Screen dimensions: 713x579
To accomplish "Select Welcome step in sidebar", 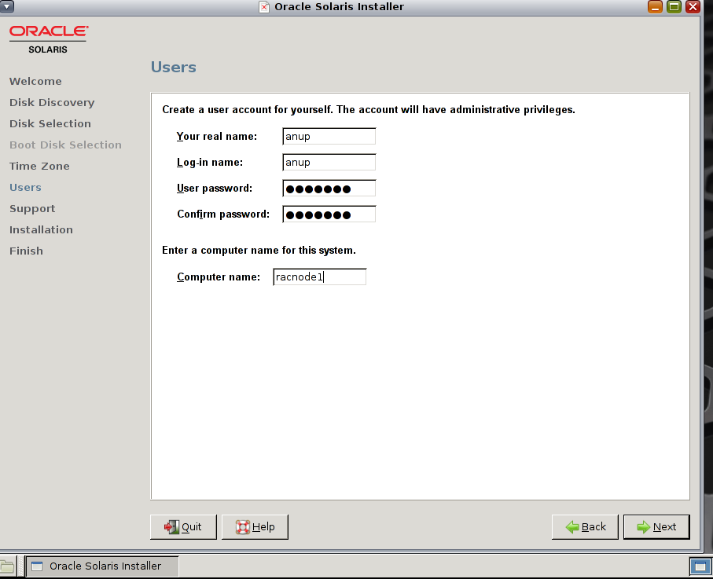I will pyautogui.click(x=35, y=82).
